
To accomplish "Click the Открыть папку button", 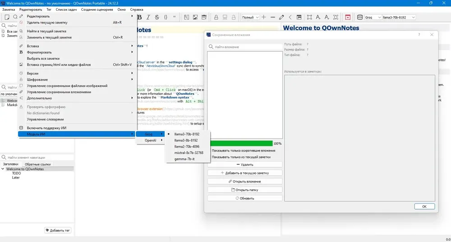I will [245, 190].
